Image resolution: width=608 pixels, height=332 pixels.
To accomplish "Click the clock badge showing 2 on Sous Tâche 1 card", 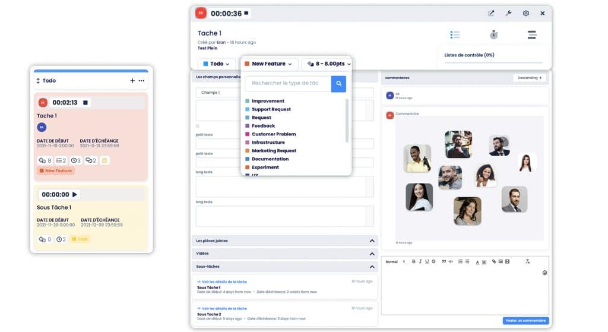I will pos(61,239).
